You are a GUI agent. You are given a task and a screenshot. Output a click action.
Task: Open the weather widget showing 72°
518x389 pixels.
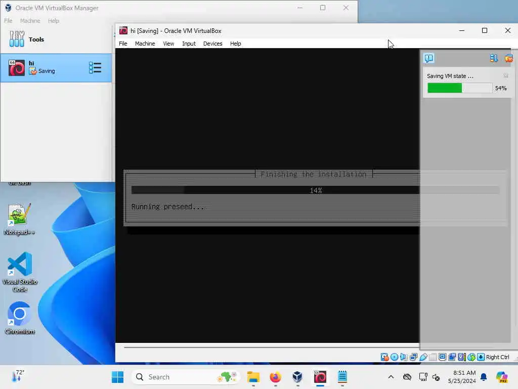(x=18, y=376)
